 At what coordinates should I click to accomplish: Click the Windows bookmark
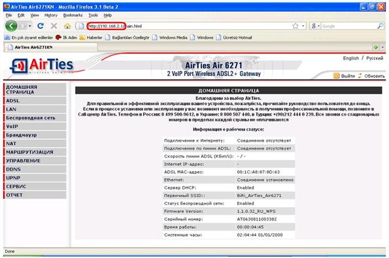pyautogui.click(x=202, y=37)
